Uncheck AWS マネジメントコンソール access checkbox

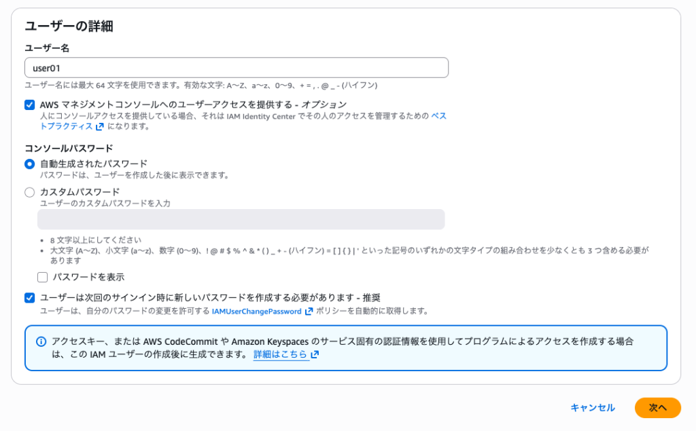click(x=30, y=105)
